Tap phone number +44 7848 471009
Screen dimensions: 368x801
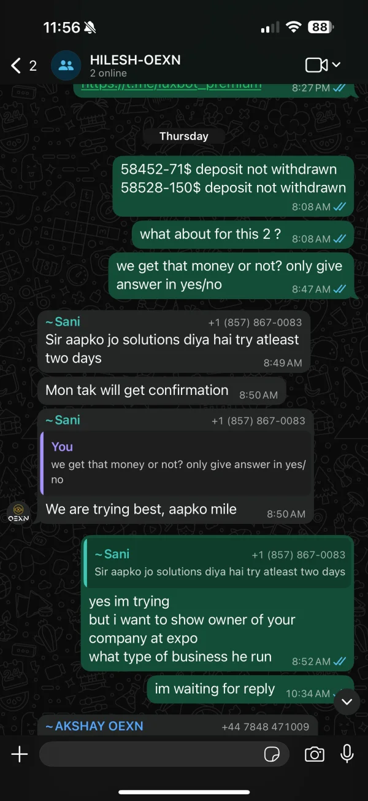click(x=266, y=727)
